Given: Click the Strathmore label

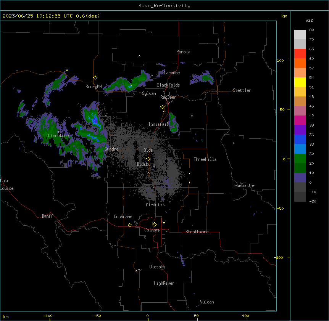Looking at the screenshot, I should tap(197, 232).
